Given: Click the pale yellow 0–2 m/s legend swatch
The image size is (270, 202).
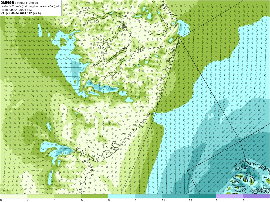Looking at the screenshot, I should tap(13, 196).
